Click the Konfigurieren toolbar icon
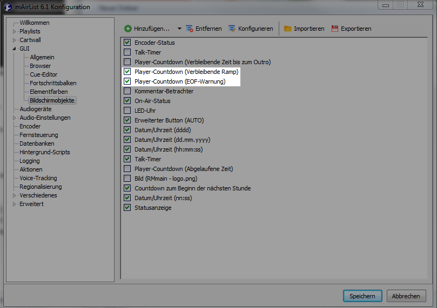 [x=232, y=29]
